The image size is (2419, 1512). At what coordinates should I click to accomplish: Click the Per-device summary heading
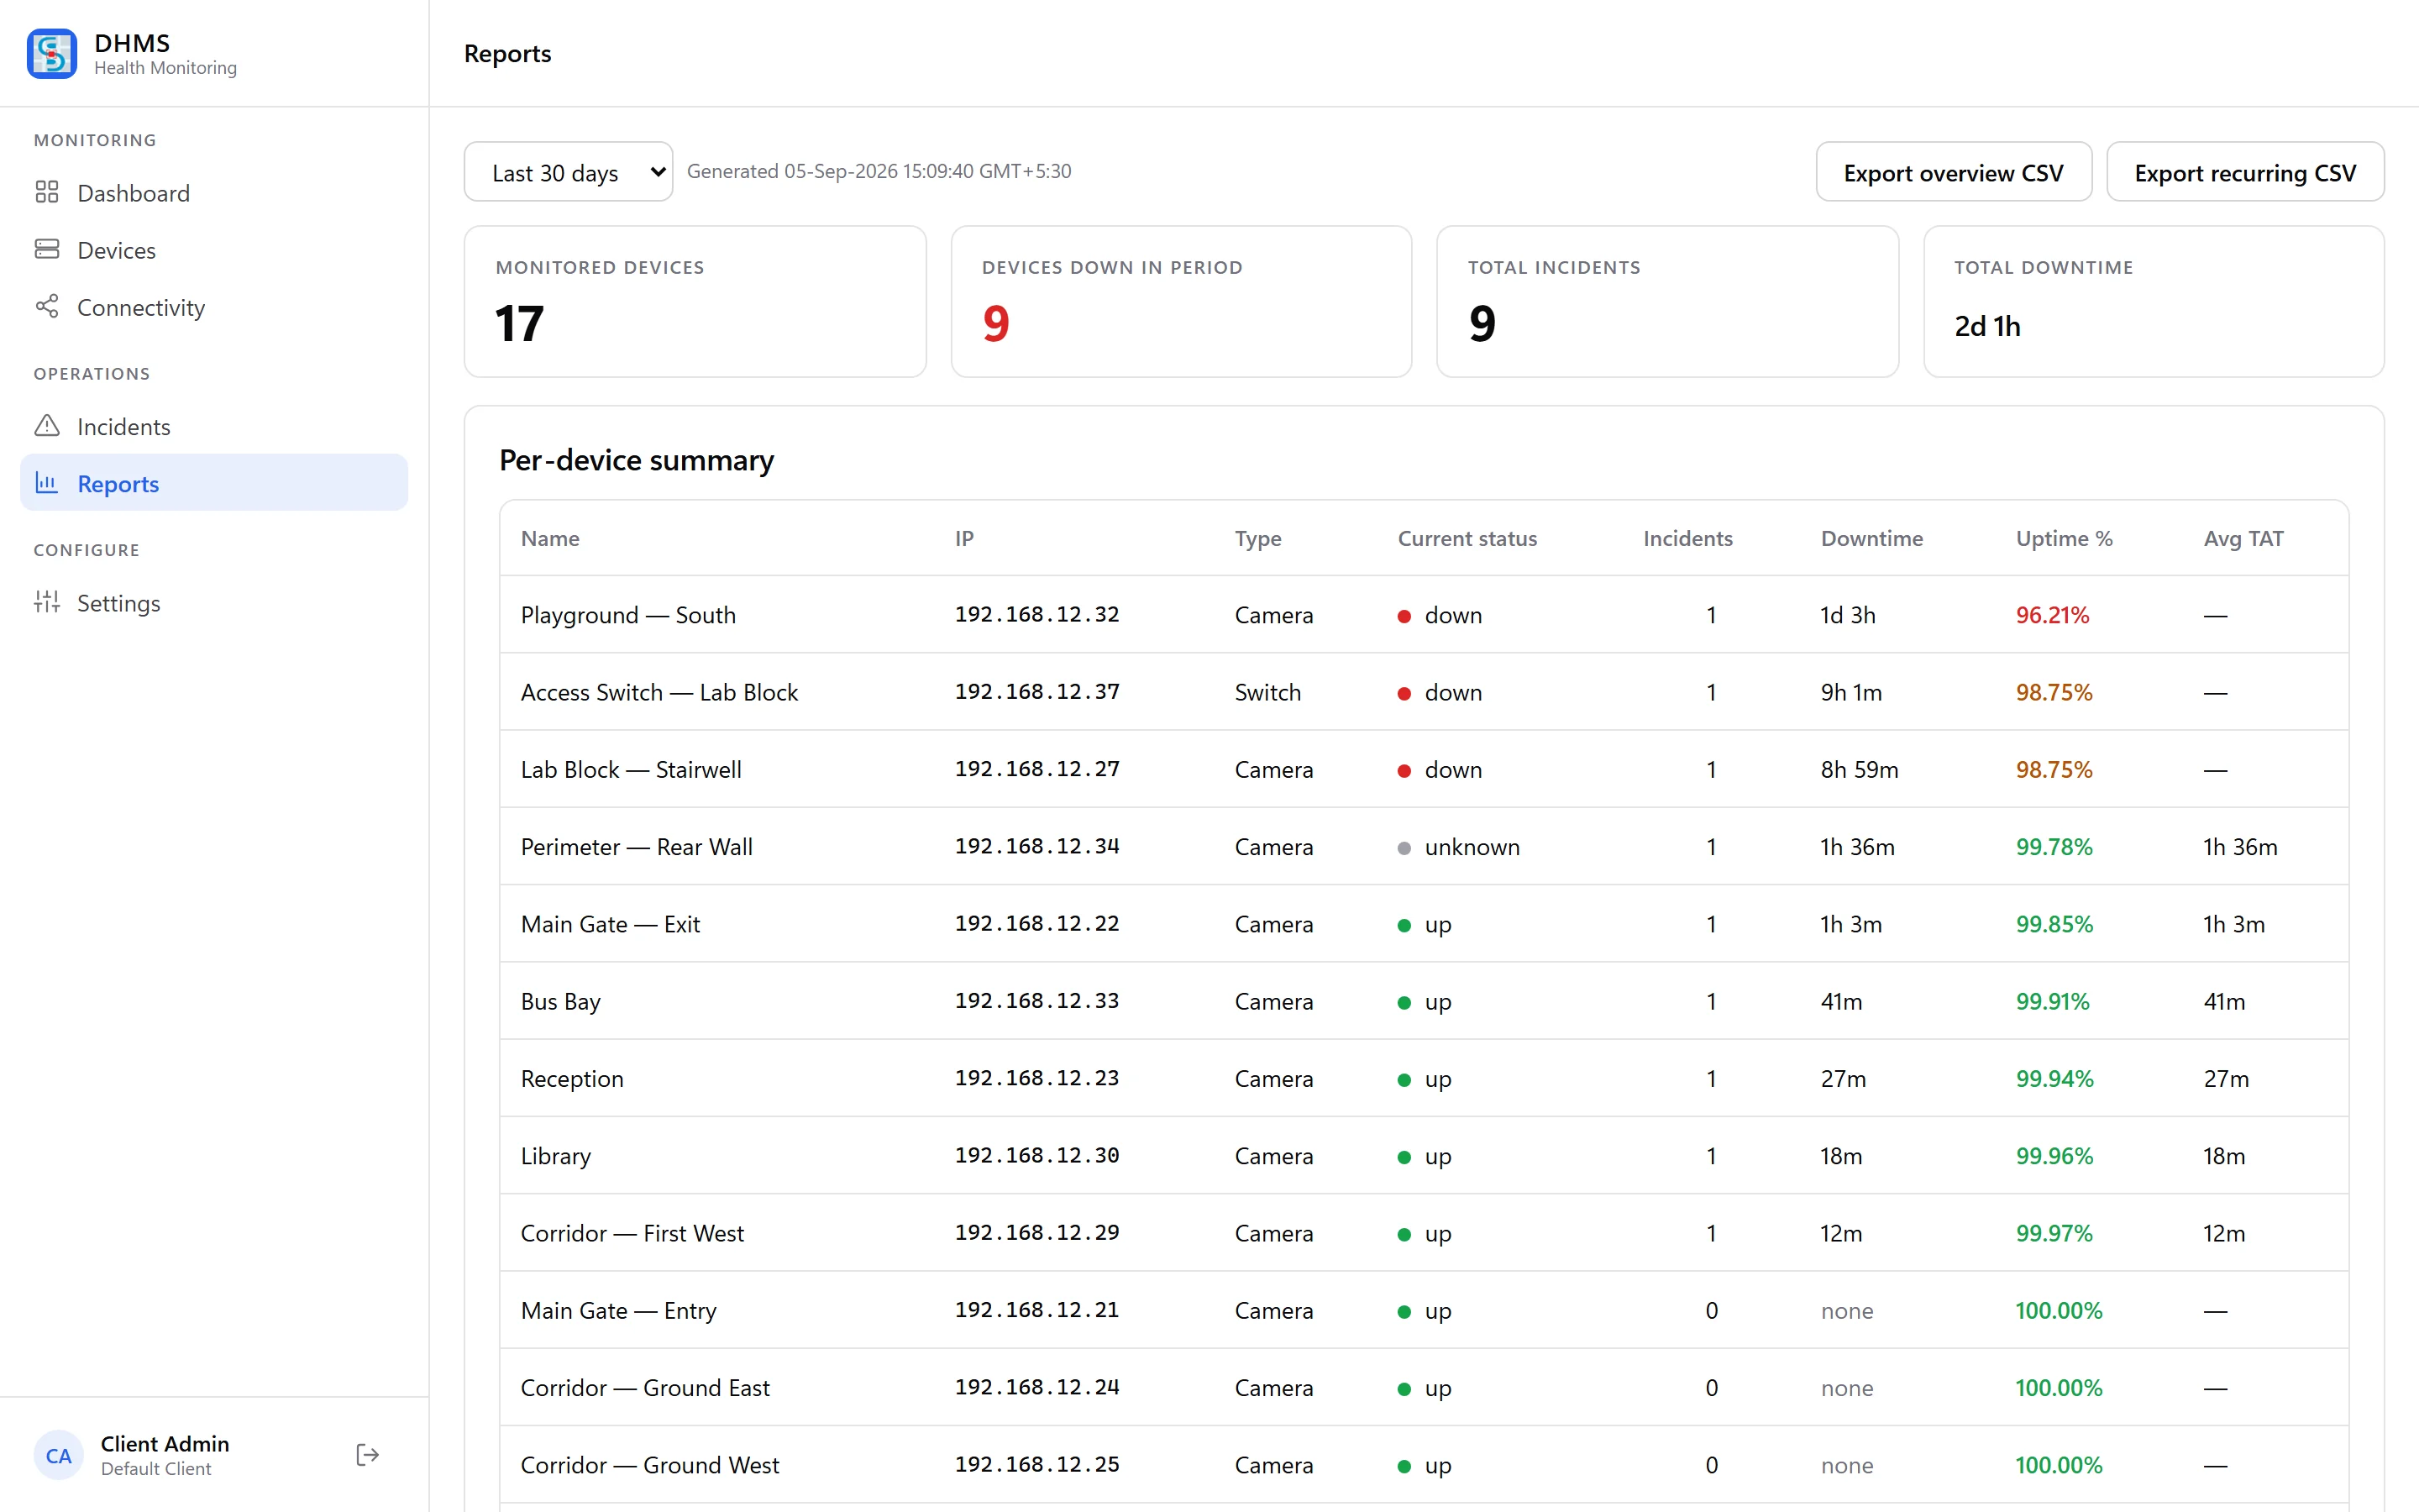[x=636, y=460]
